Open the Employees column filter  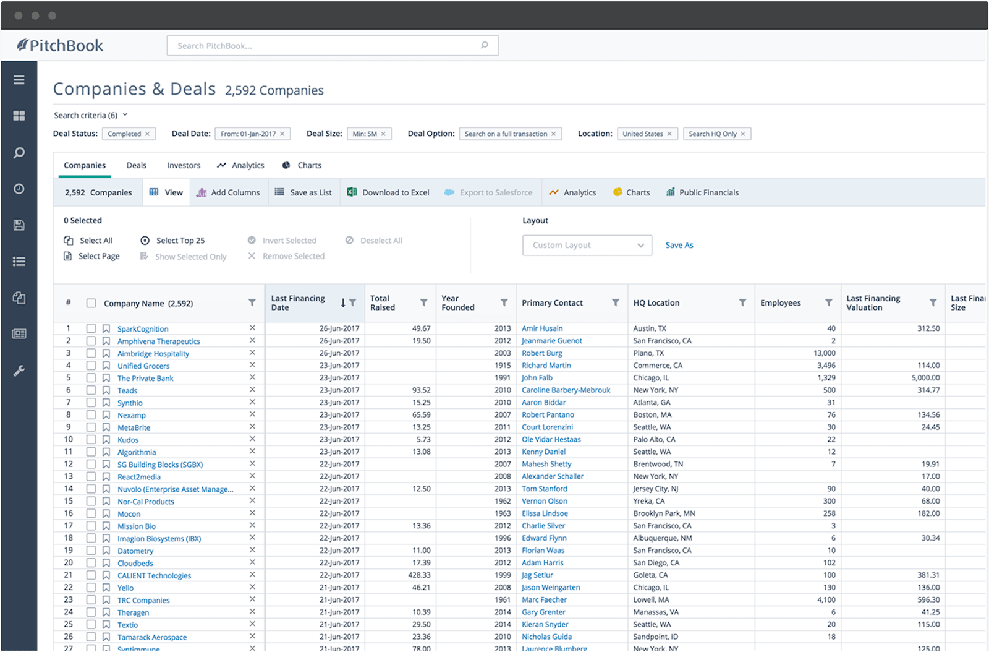point(828,303)
